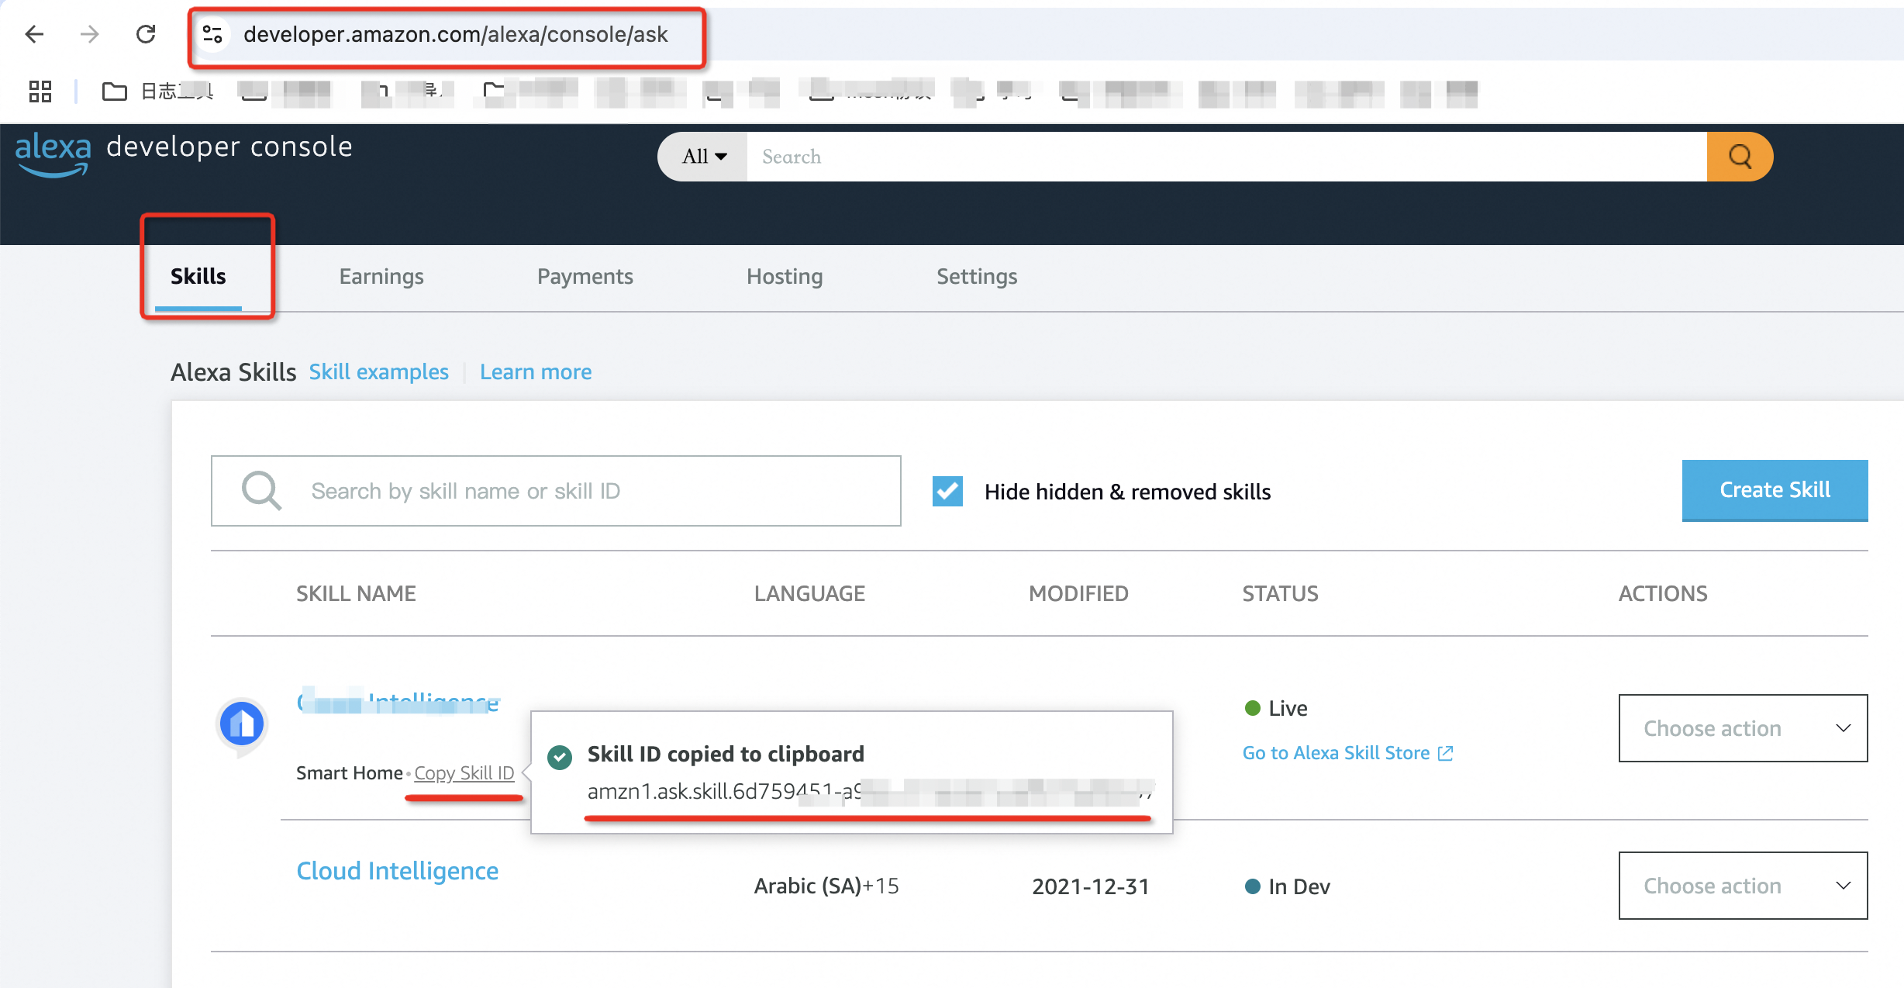Screen dimensions: 1904x988
Task: Open the All search category dropdown
Action: point(703,157)
